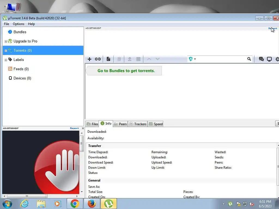Click the detail pane collapse chevron button
Viewport: 279px width, 209px height.
(x=278, y=123)
